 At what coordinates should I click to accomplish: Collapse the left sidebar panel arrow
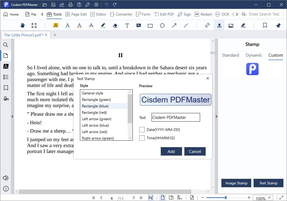pos(12,116)
